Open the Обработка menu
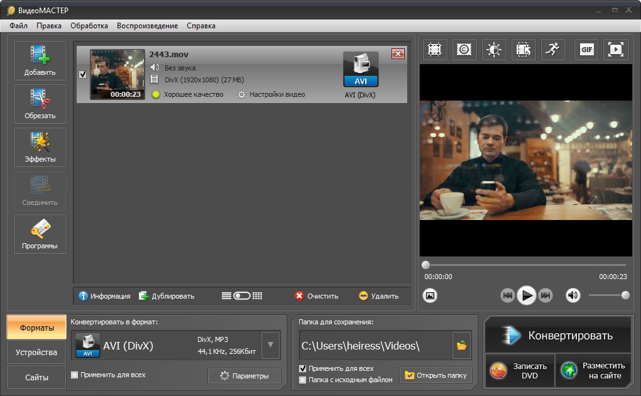Screen dimensions: 641x396 pos(89,25)
